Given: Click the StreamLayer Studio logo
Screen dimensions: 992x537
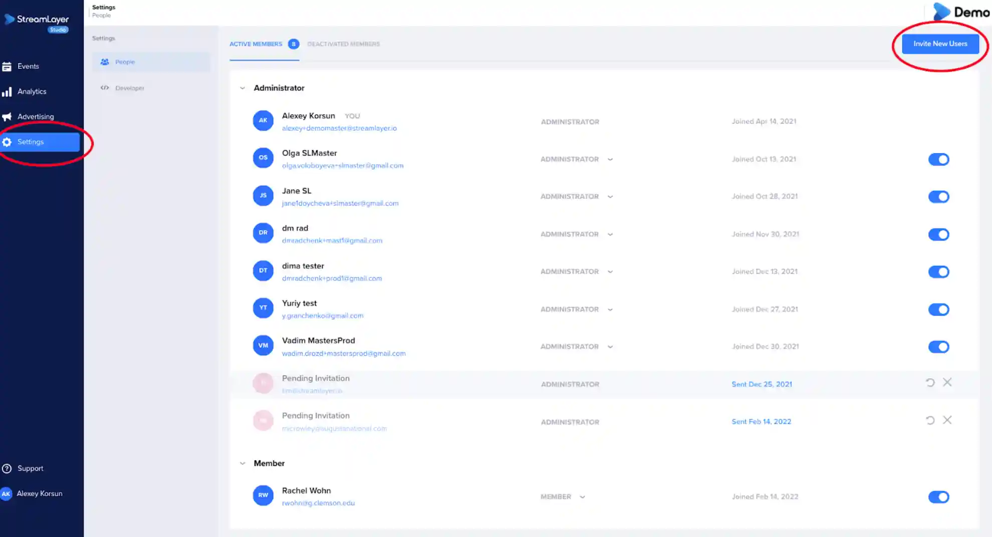Looking at the screenshot, I should click(38, 22).
